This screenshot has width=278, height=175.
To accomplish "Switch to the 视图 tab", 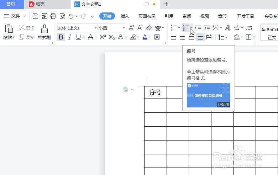I will (x=204, y=16).
